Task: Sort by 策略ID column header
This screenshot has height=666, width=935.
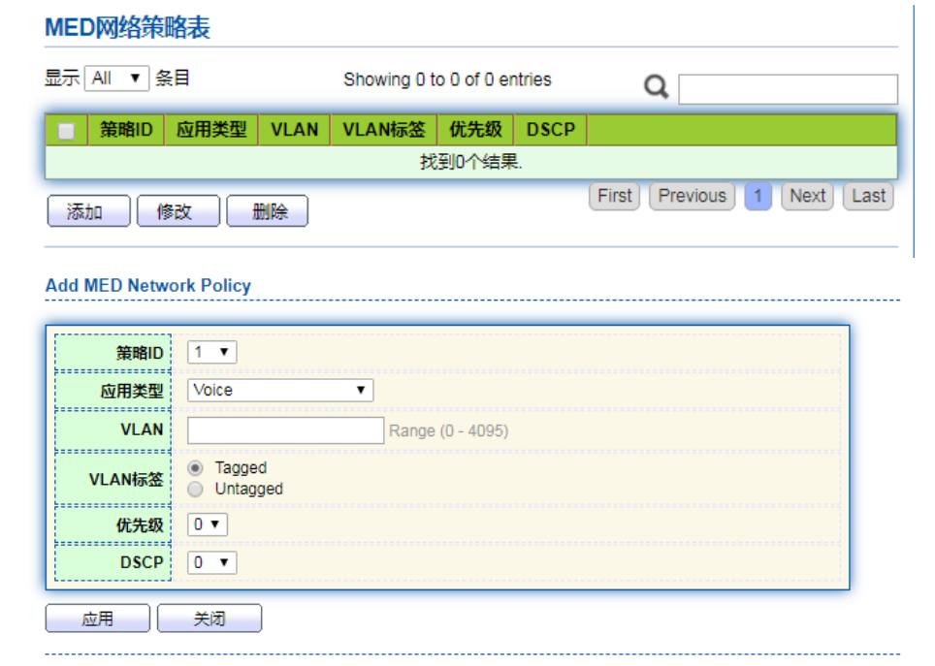Action: point(126,130)
